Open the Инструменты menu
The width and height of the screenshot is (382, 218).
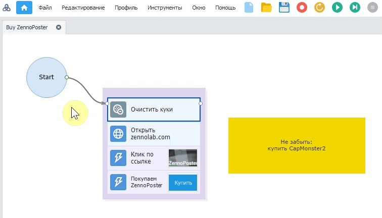click(165, 8)
